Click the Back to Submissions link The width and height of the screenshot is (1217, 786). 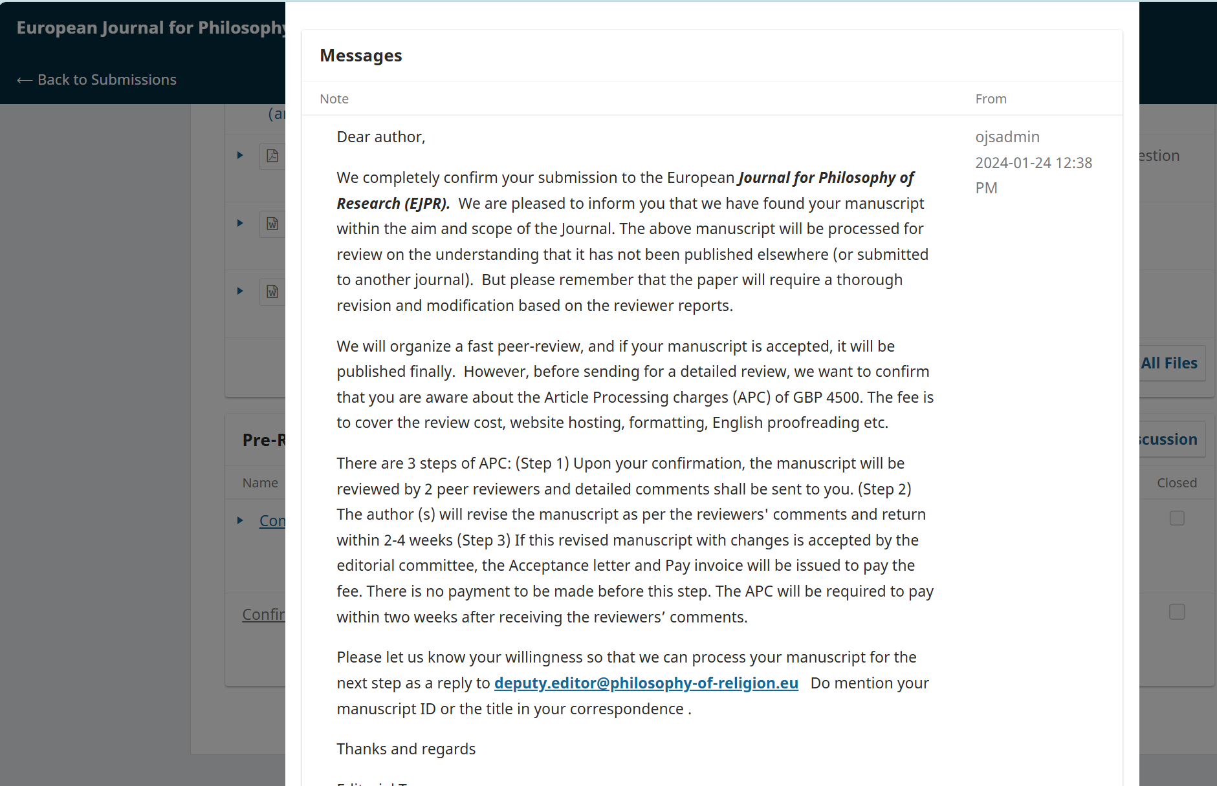pyautogui.click(x=107, y=80)
